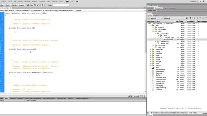Open the Ventana menu
The width and height of the screenshot is (207, 116).
click(54, 2)
